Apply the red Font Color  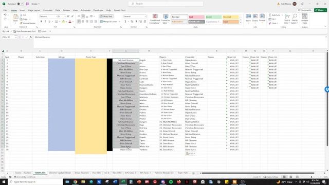tap(70, 22)
